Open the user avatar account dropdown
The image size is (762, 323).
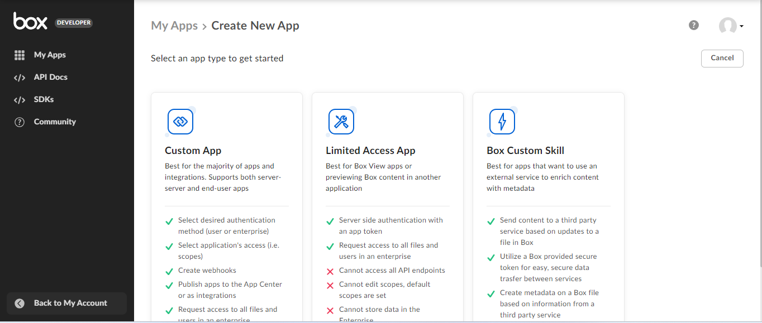pyautogui.click(x=731, y=26)
